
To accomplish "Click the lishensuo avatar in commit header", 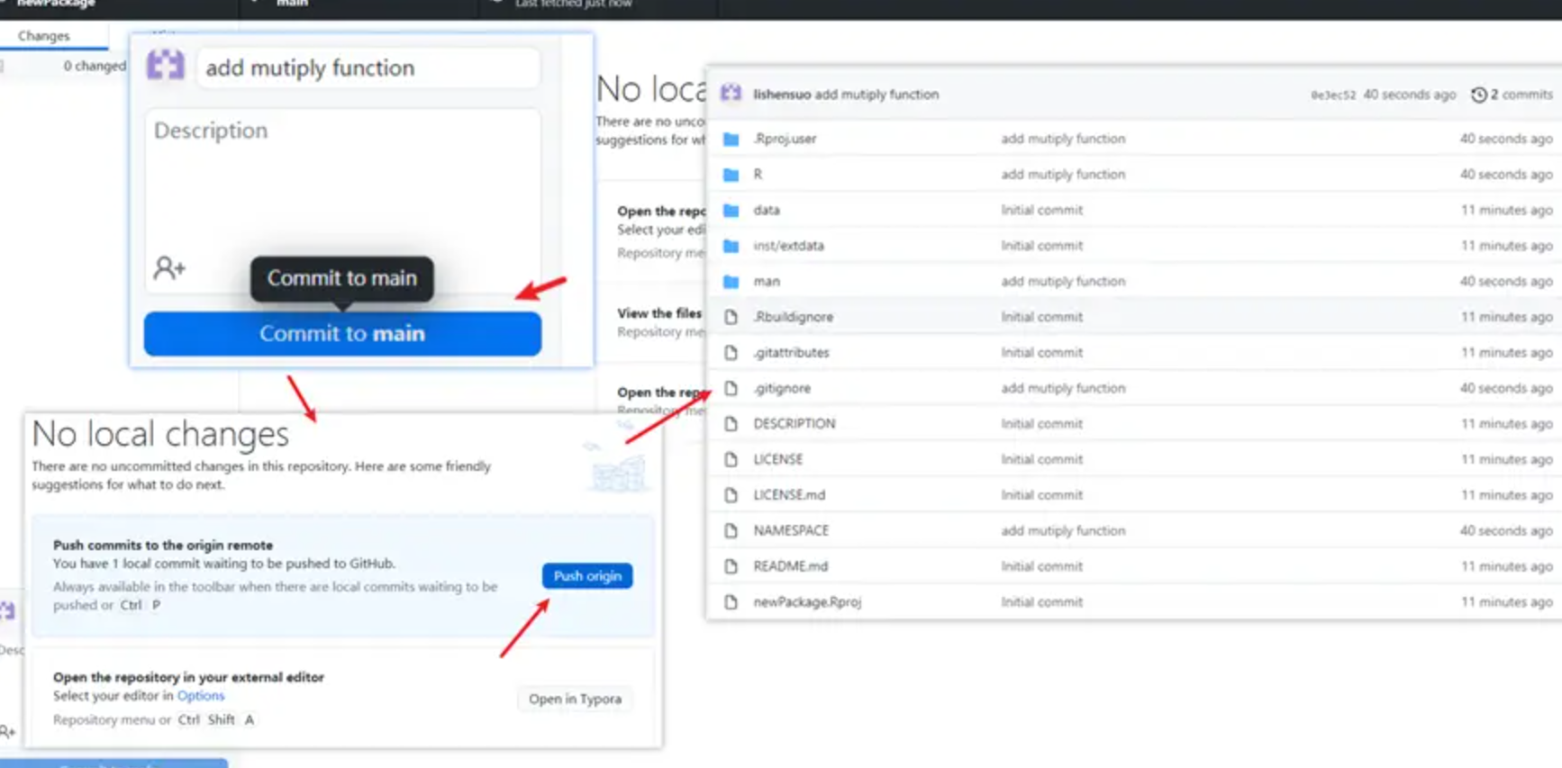I will point(731,94).
